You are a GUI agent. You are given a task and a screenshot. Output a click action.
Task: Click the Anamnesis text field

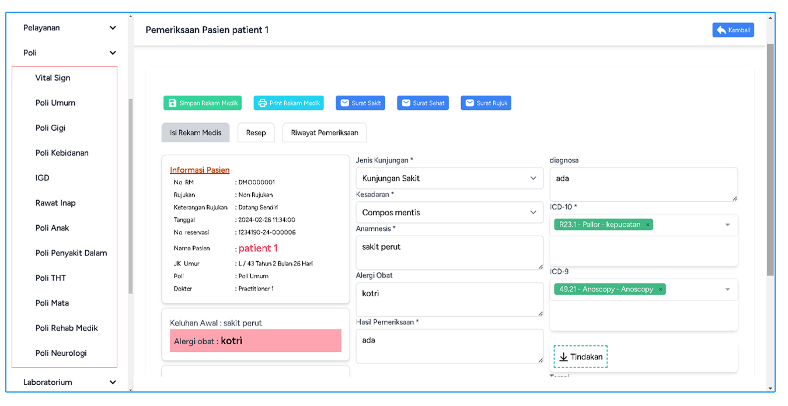[449, 253]
